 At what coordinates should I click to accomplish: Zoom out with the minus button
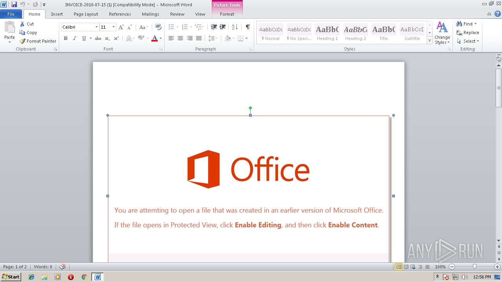(x=451, y=267)
